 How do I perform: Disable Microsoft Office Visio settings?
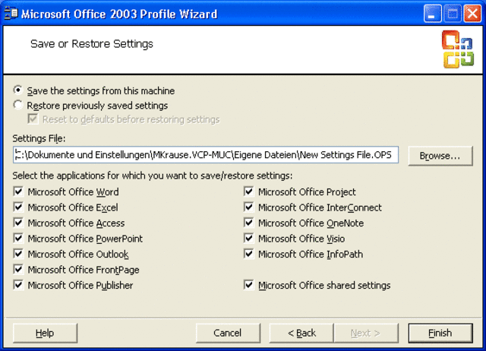[x=249, y=239]
